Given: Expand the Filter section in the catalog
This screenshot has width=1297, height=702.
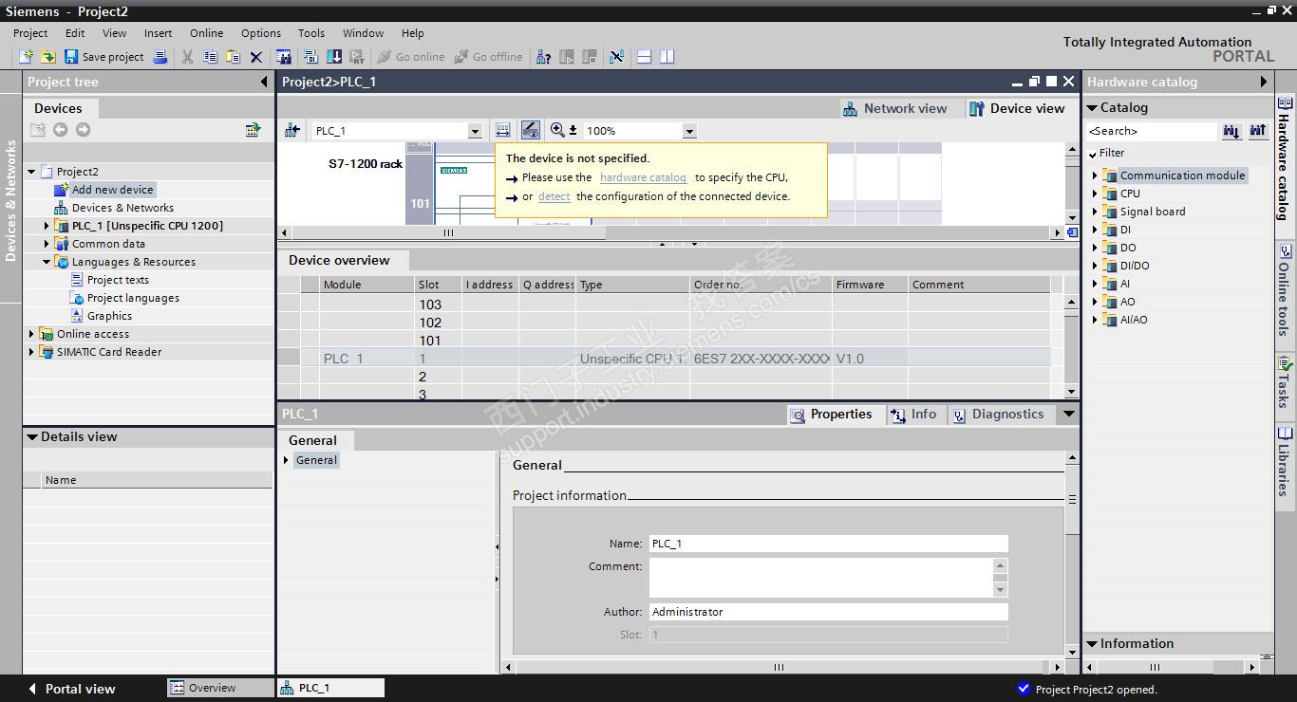Looking at the screenshot, I should 1093,154.
